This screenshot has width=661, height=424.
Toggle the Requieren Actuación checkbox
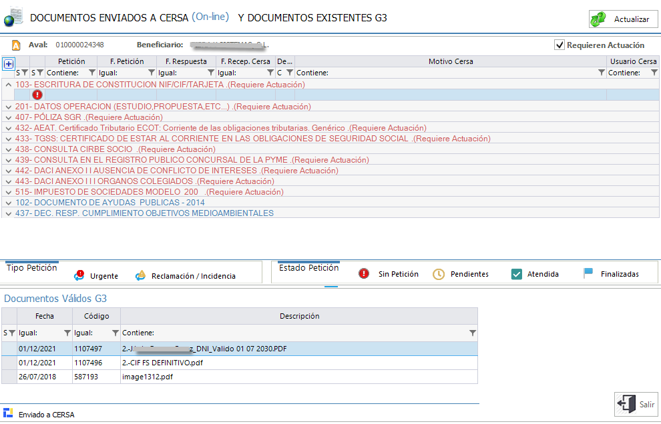point(560,45)
